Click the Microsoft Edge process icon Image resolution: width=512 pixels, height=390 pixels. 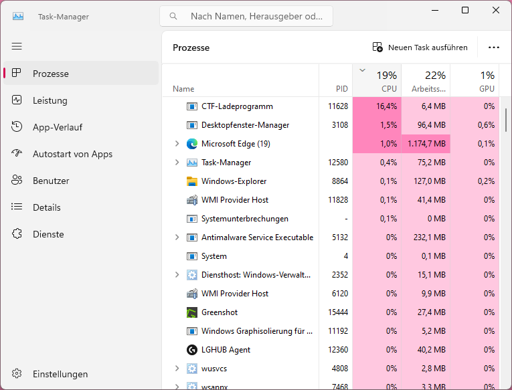tap(192, 144)
